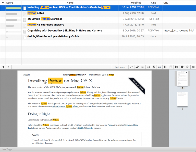Click the flag column header icon
196x152 pixels.
click(3, 3)
